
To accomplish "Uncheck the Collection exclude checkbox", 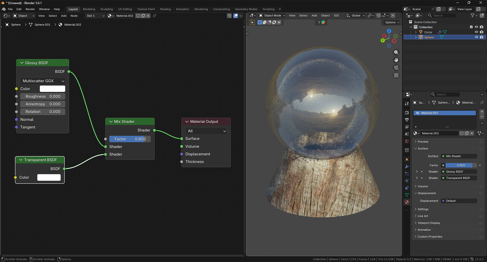I will 471,27.
